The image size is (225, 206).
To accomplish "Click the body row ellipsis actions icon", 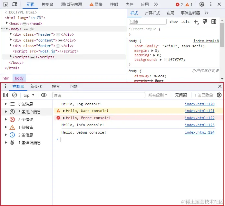I will 3,29.
